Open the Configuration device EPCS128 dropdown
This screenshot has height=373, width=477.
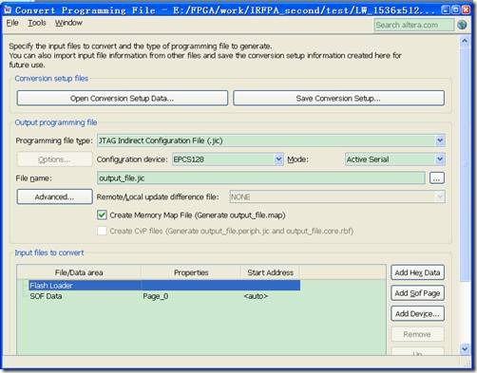coord(278,159)
